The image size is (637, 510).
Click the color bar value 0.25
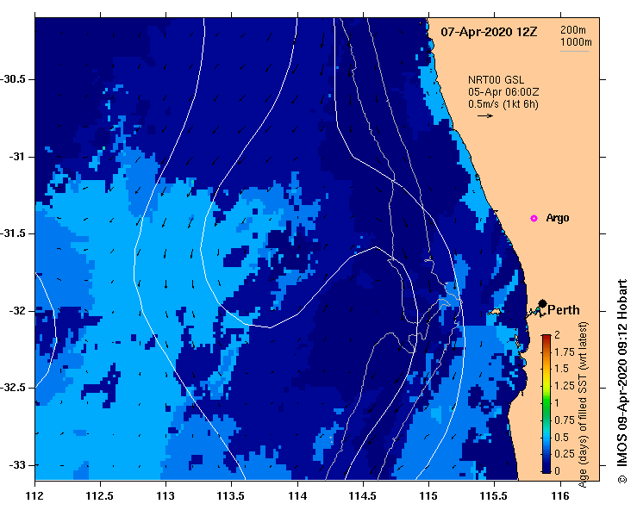pos(565,454)
